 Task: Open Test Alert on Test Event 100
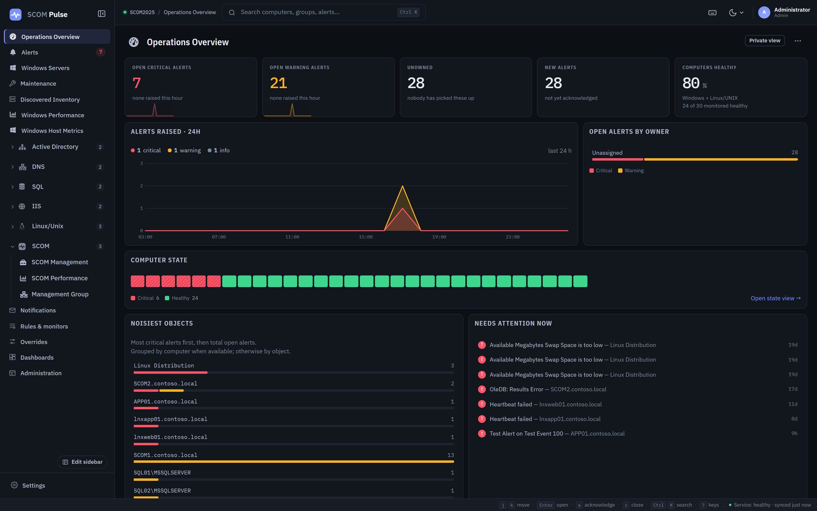637,433
